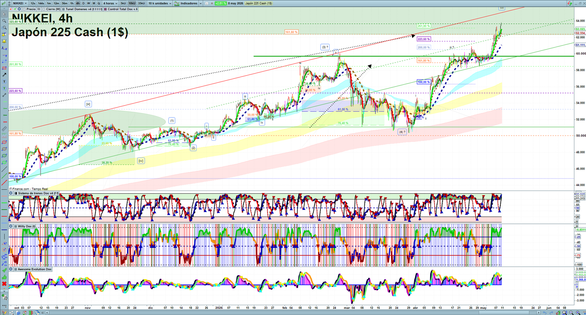This screenshot has width=586, height=315.
Task: Click the 62.554 red price label
Action: coord(581,33)
